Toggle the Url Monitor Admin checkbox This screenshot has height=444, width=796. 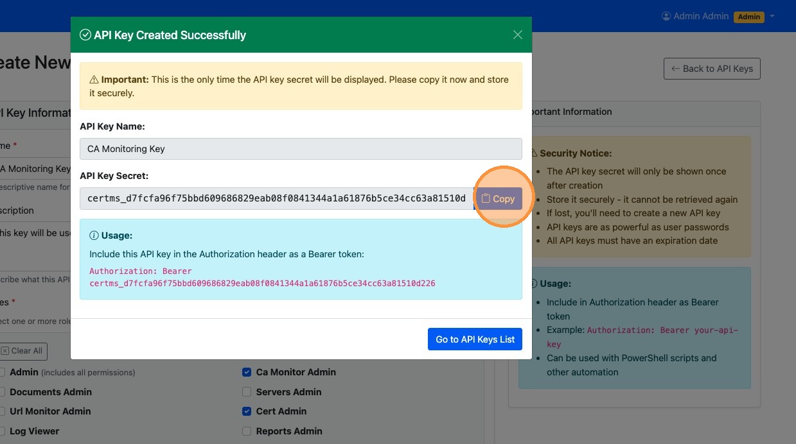tap(2, 411)
